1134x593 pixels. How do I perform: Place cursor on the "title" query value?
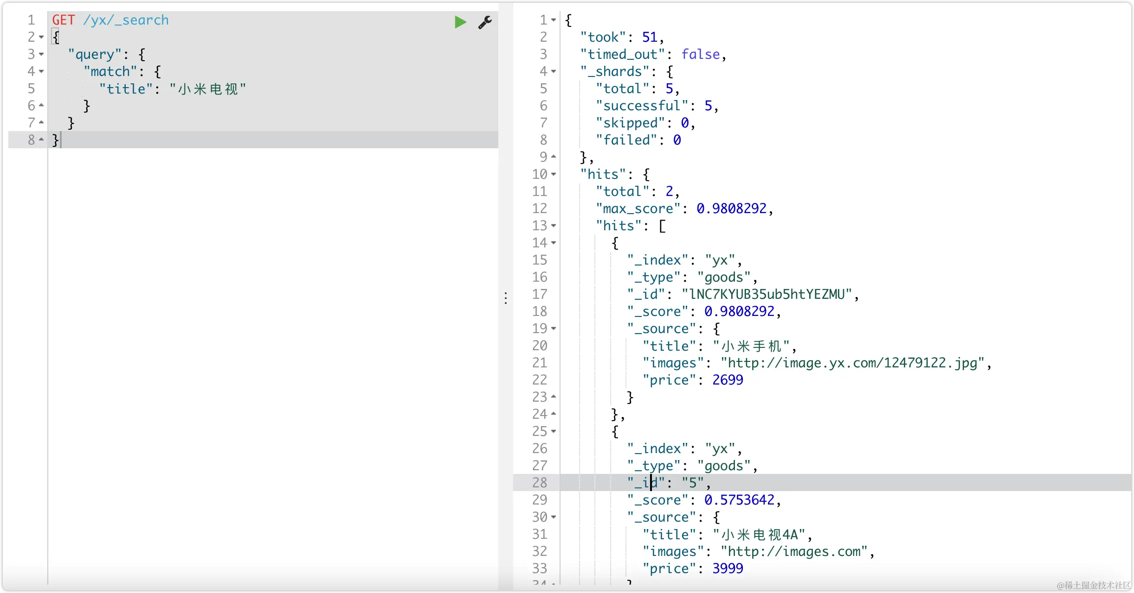pyautogui.click(x=208, y=88)
